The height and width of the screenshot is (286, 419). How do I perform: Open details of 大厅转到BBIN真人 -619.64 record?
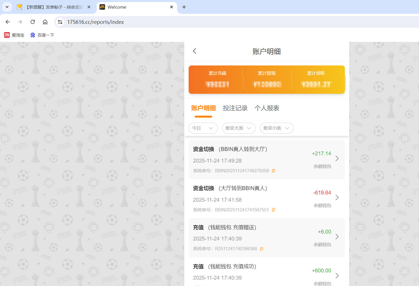pos(337,198)
